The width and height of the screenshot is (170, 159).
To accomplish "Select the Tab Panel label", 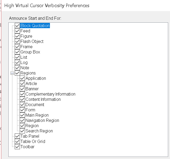I will pos(30,136).
